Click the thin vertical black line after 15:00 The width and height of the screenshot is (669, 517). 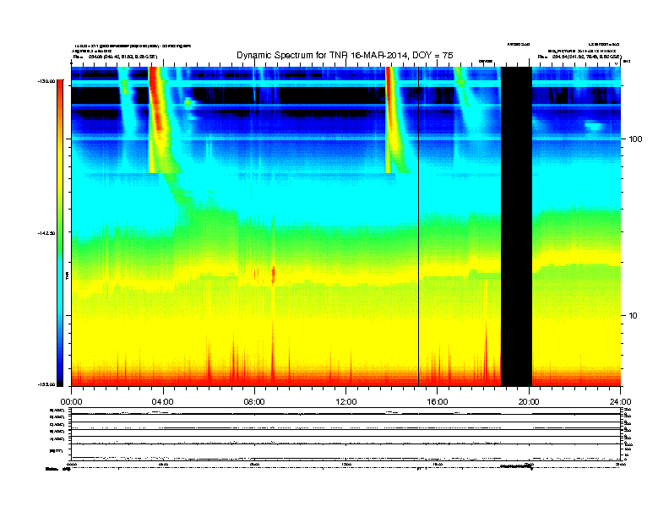click(x=419, y=226)
